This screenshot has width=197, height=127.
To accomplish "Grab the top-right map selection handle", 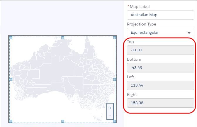I will tap(114, 38).
